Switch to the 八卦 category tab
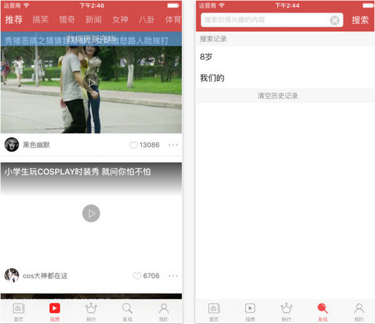Image resolution: width=375 pixels, height=324 pixels. (147, 19)
